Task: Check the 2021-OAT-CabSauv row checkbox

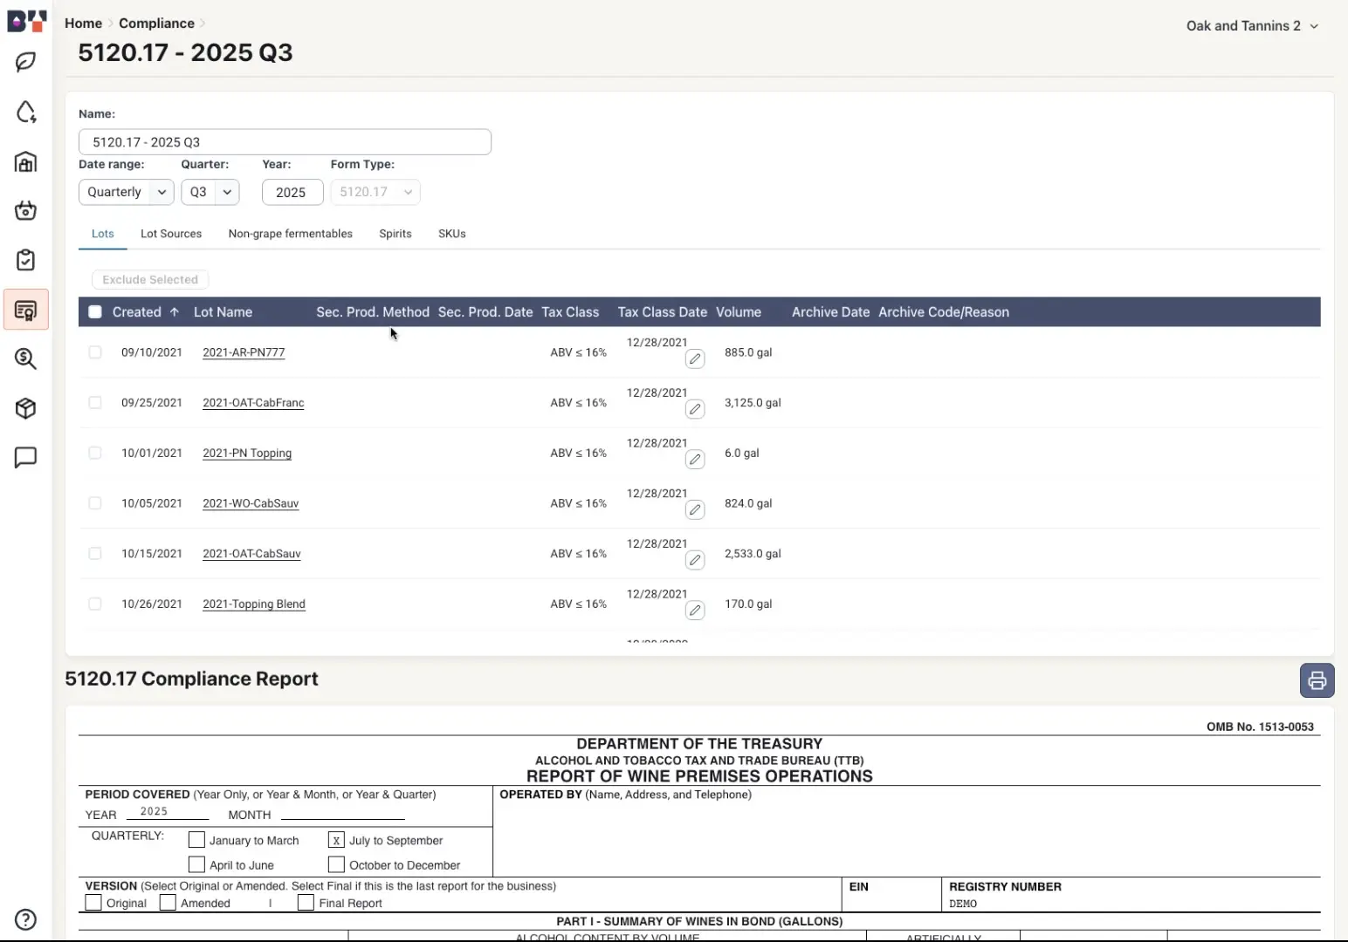Action: [x=95, y=553]
